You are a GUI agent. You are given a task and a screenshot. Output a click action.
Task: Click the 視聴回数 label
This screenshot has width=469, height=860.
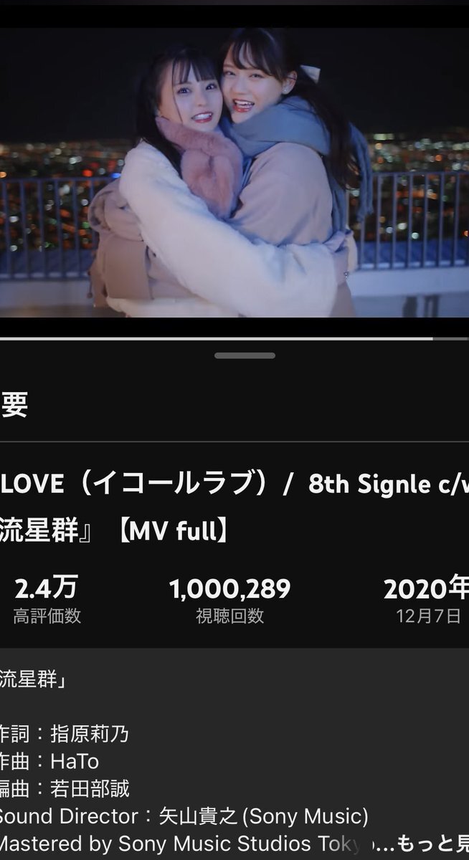pyautogui.click(x=230, y=616)
